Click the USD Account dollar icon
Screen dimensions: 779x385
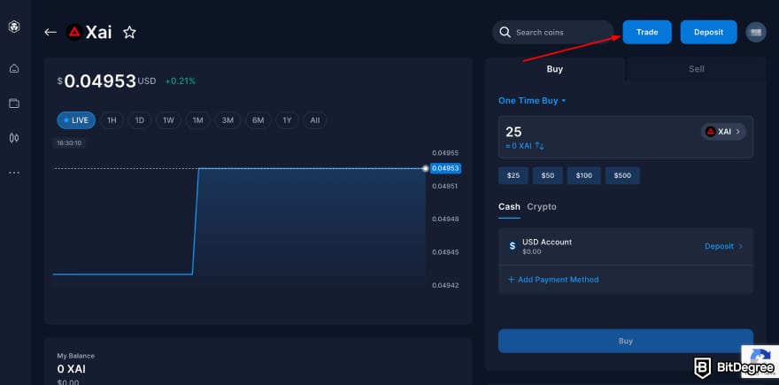(x=513, y=246)
